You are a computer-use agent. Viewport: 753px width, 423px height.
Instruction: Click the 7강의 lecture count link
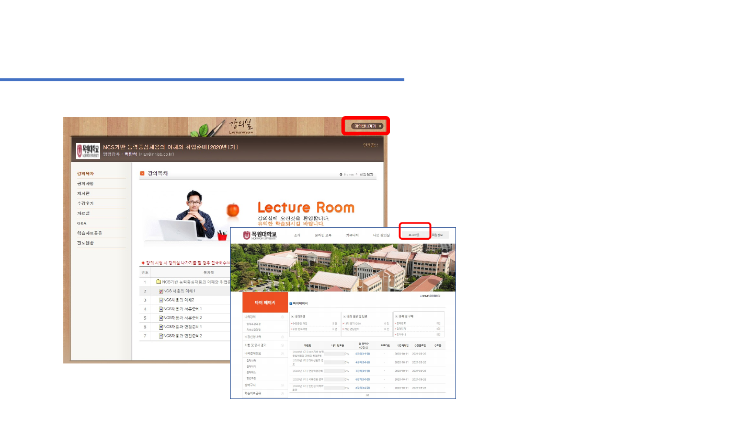[362, 371]
